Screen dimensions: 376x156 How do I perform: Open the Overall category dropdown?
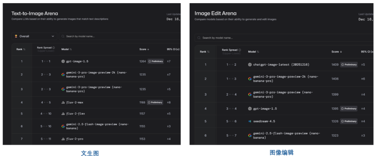point(34,36)
